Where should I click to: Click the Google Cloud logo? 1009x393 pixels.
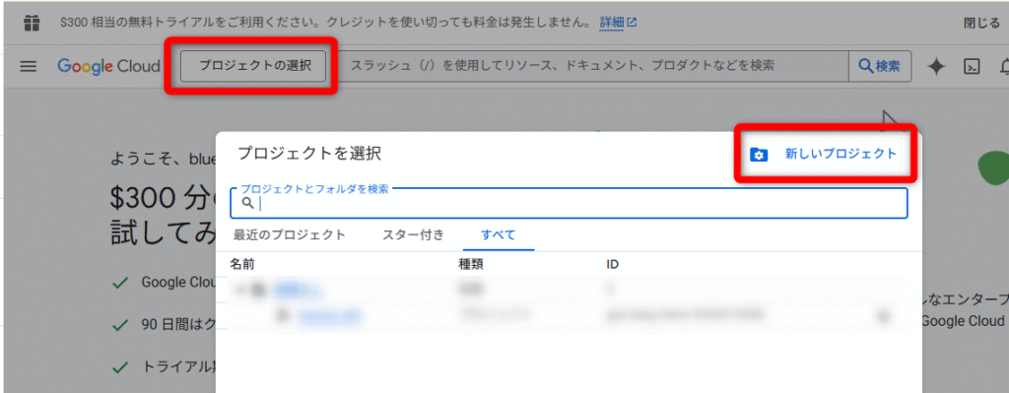coord(108,66)
